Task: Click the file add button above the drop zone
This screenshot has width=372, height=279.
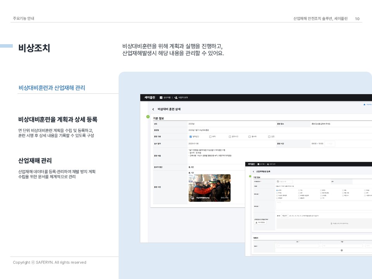Action: (x=284, y=216)
